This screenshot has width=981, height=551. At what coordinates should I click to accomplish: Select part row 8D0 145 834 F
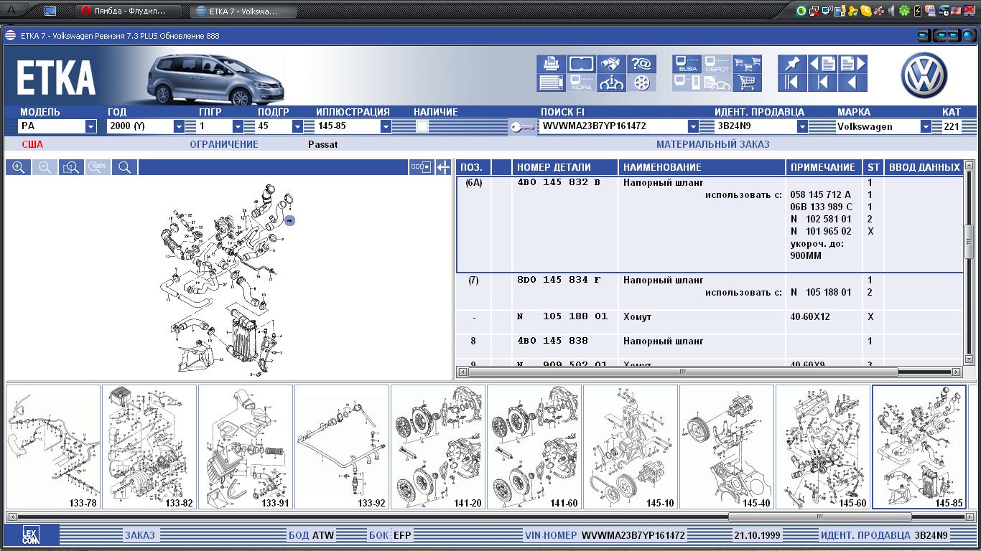click(x=710, y=291)
